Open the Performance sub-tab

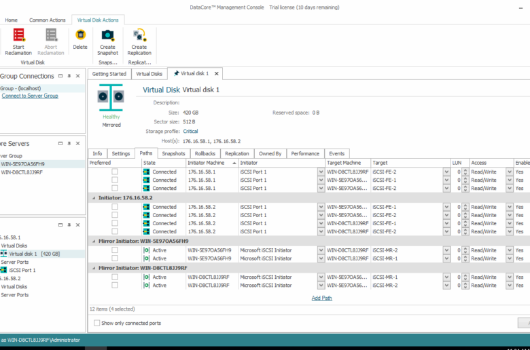(x=305, y=153)
